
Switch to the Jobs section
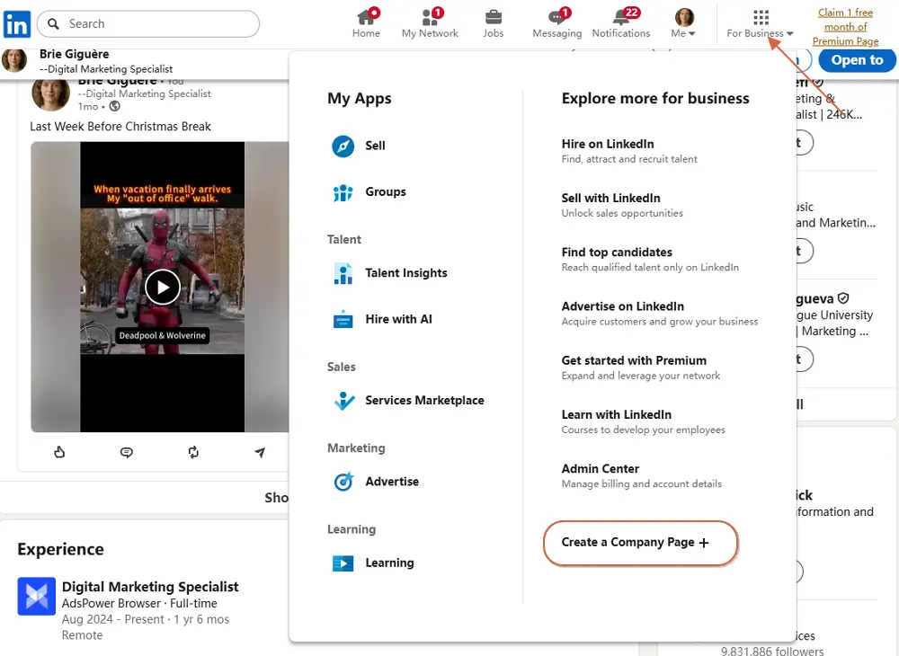pyautogui.click(x=493, y=23)
